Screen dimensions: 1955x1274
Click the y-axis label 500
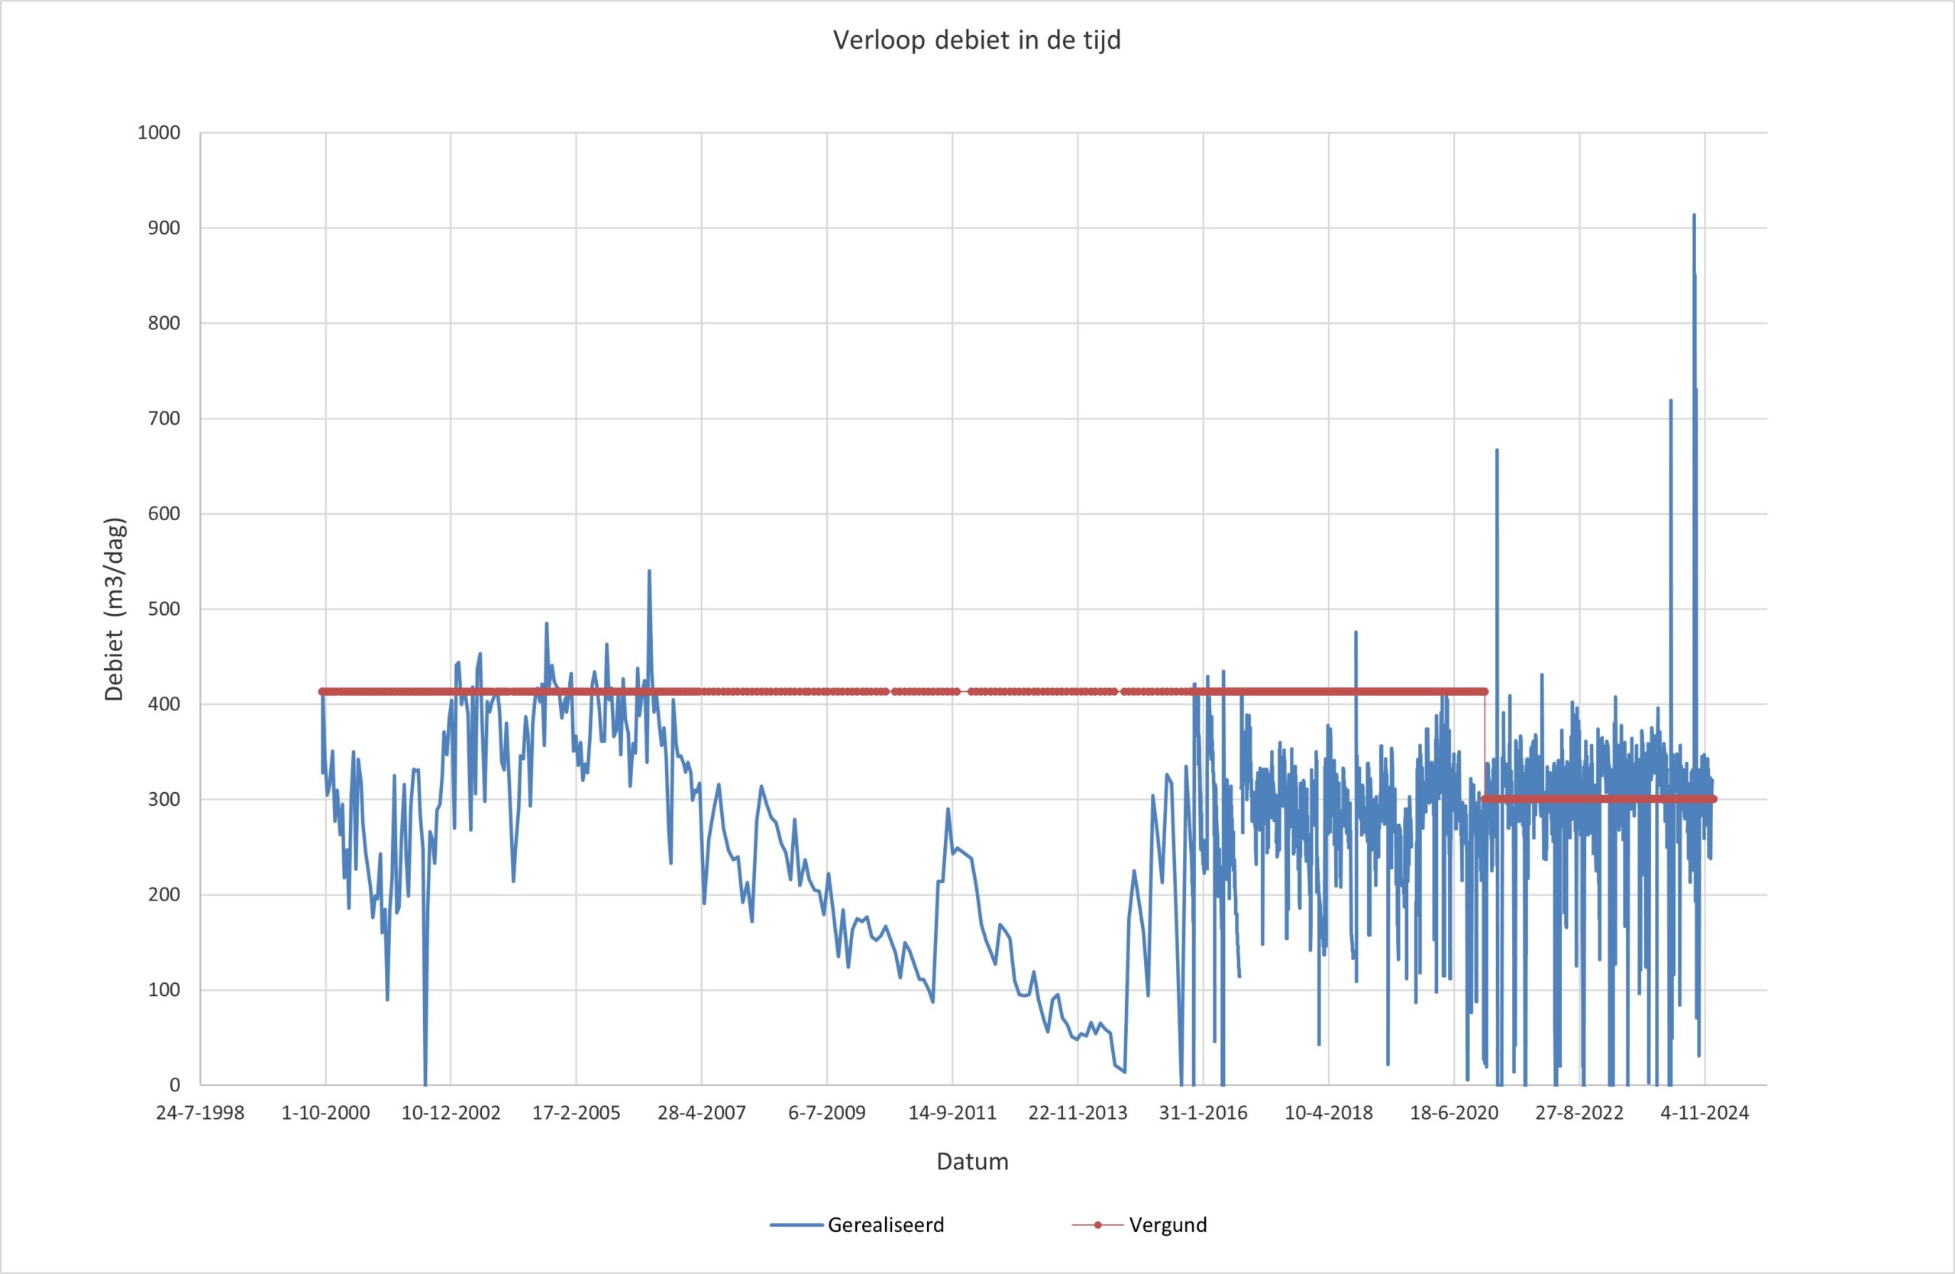pos(164,610)
